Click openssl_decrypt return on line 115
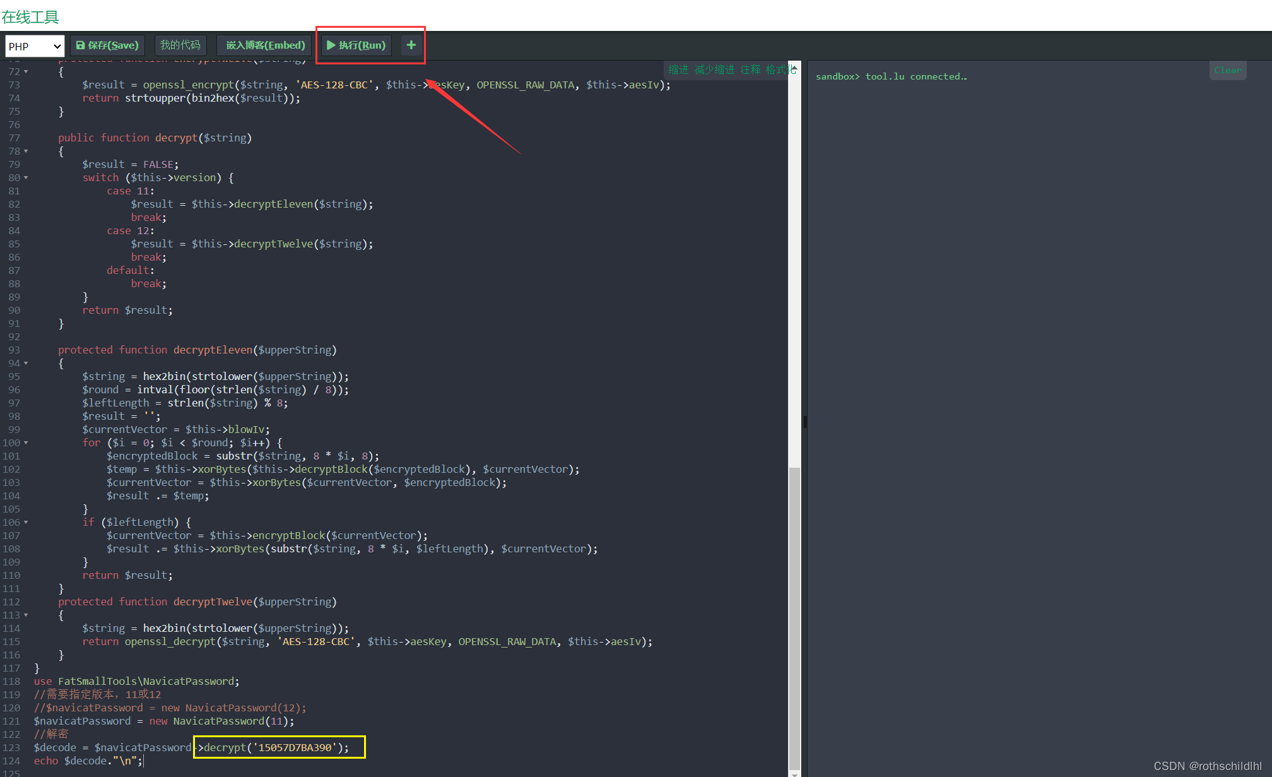 point(367,641)
